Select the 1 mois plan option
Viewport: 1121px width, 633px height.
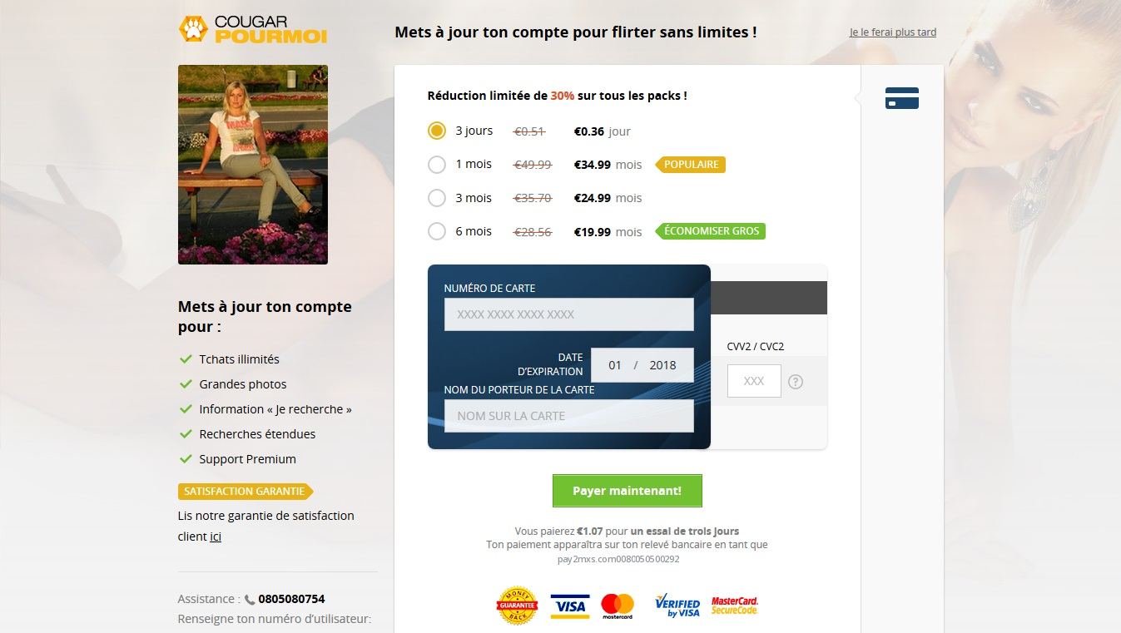(x=437, y=165)
